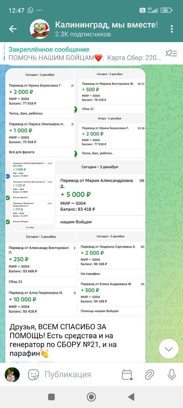Open the three-dot channel menu

click(x=172, y=29)
